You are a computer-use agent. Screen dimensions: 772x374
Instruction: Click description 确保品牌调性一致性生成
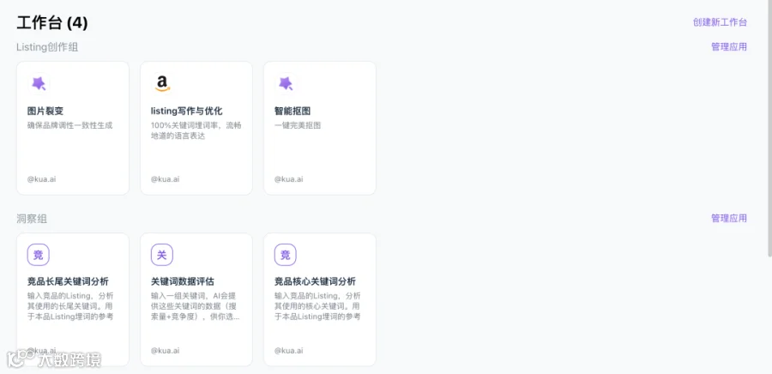(70, 125)
